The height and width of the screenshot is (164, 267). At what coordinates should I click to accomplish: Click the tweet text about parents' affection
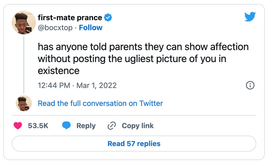click(143, 59)
